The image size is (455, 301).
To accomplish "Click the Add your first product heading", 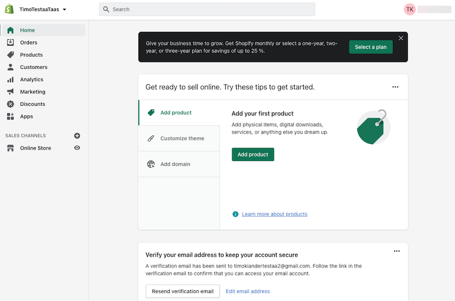I will tap(262, 113).
